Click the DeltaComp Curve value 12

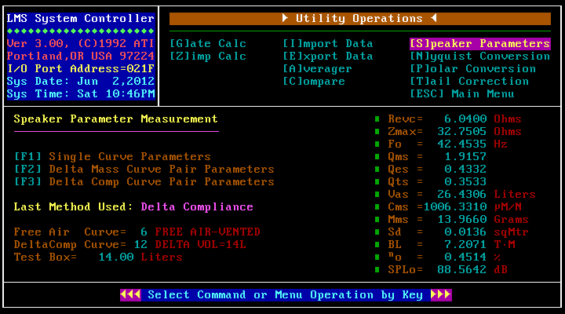140,245
